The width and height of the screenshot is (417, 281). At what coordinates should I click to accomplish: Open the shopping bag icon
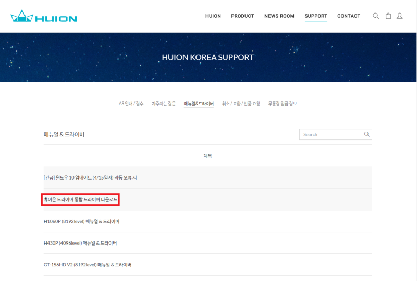tap(388, 16)
